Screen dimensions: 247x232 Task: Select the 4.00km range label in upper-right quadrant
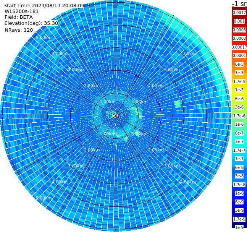pos(188,54)
